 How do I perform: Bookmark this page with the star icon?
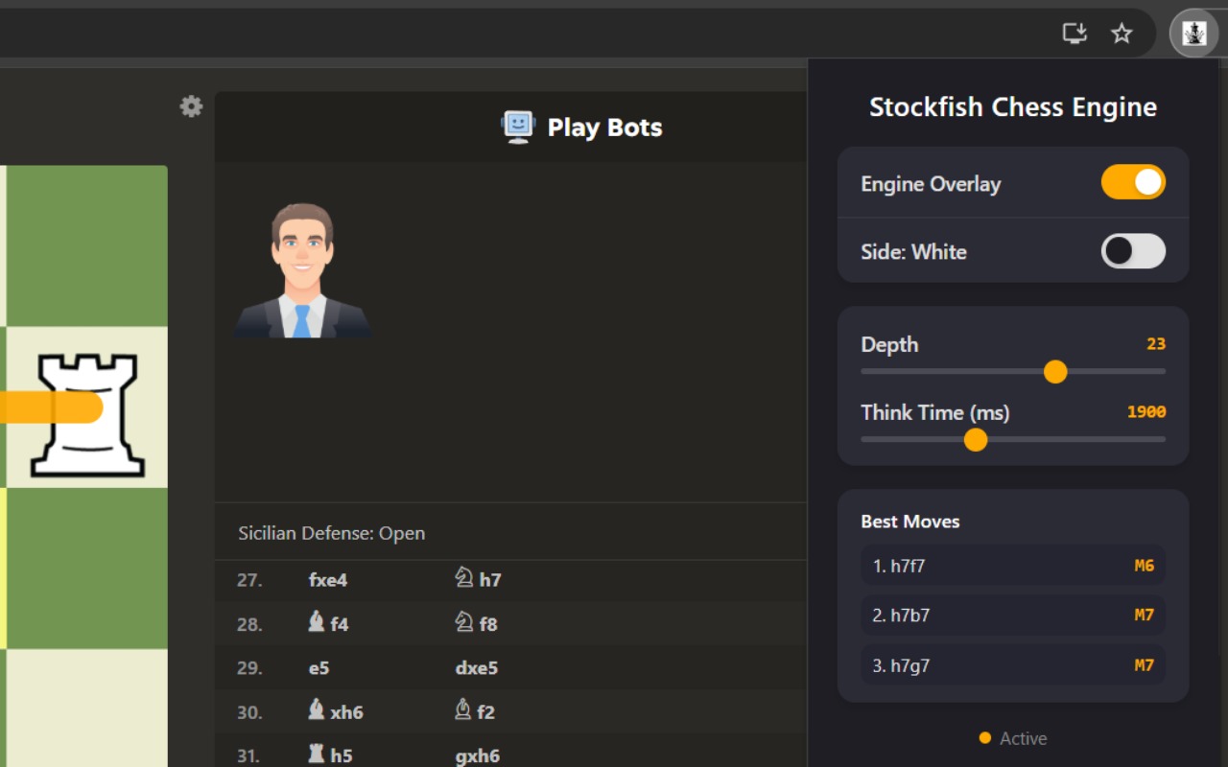point(1122,34)
